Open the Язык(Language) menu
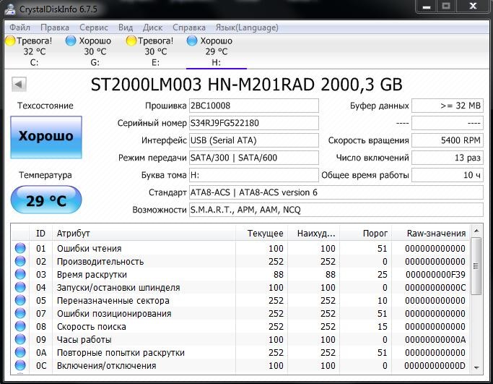This screenshot has height=384, width=493. point(247,27)
